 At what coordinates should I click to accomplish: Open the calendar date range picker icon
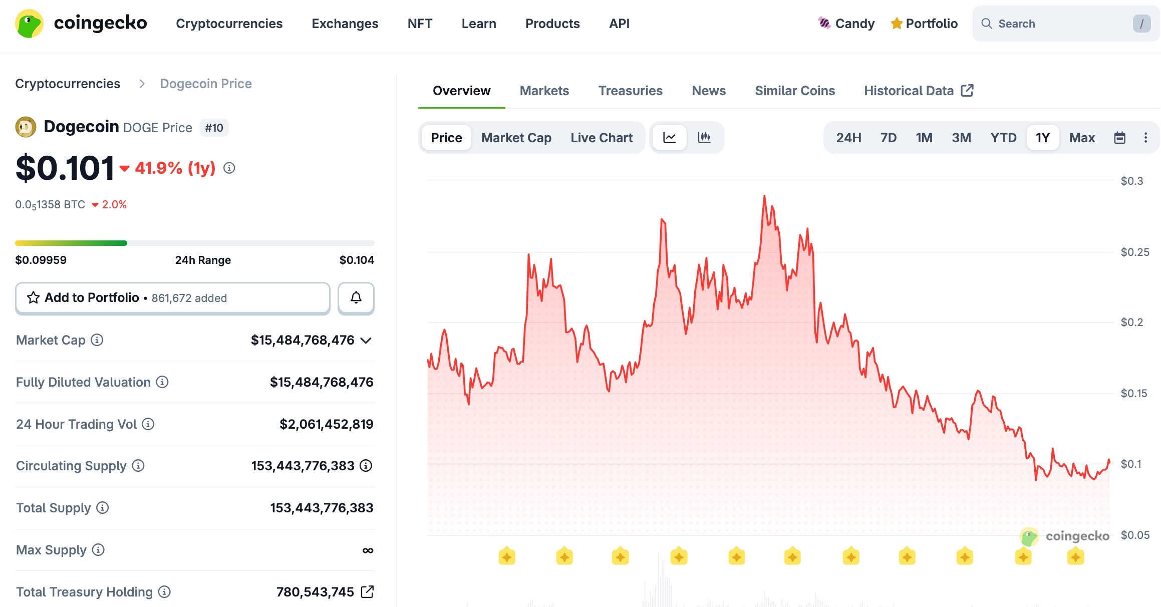1120,137
